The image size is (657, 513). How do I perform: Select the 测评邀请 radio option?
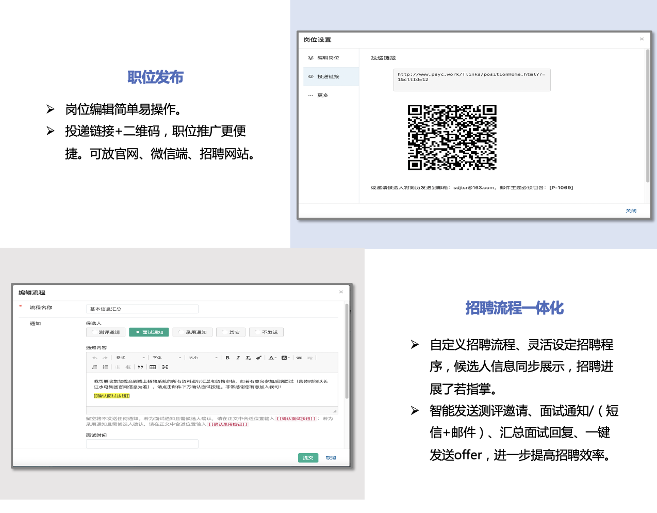click(x=106, y=332)
